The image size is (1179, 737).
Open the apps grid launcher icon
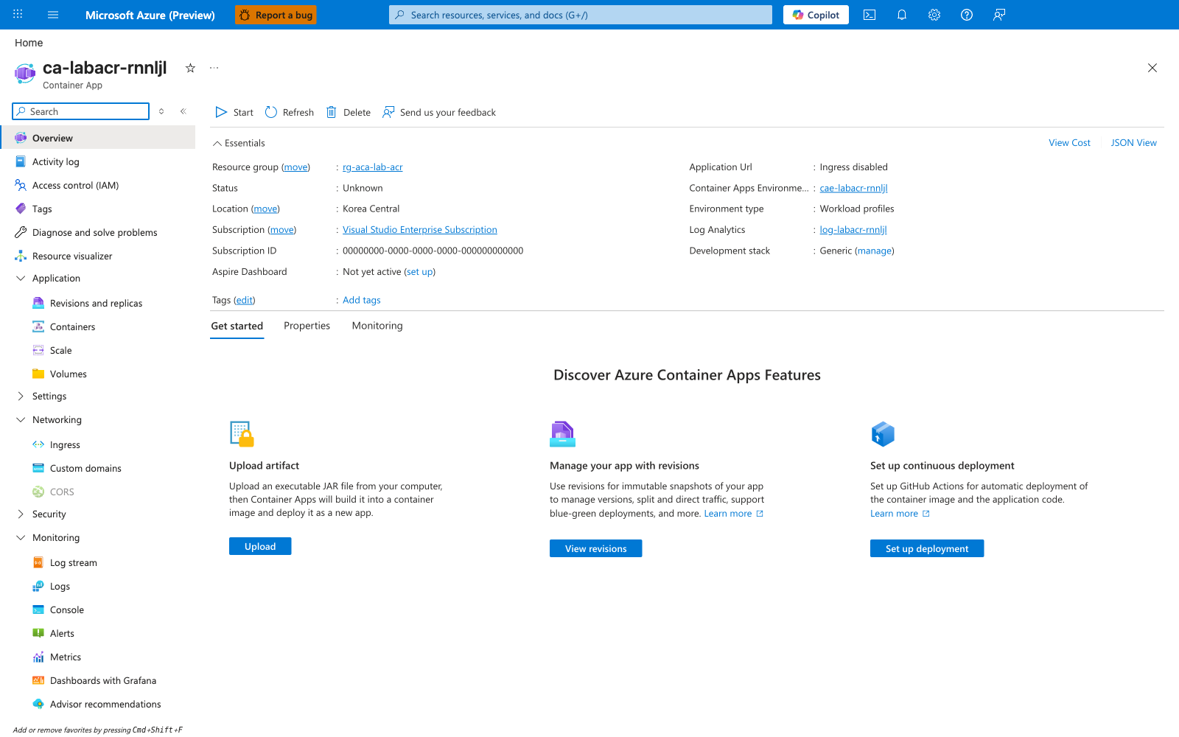coord(18,15)
